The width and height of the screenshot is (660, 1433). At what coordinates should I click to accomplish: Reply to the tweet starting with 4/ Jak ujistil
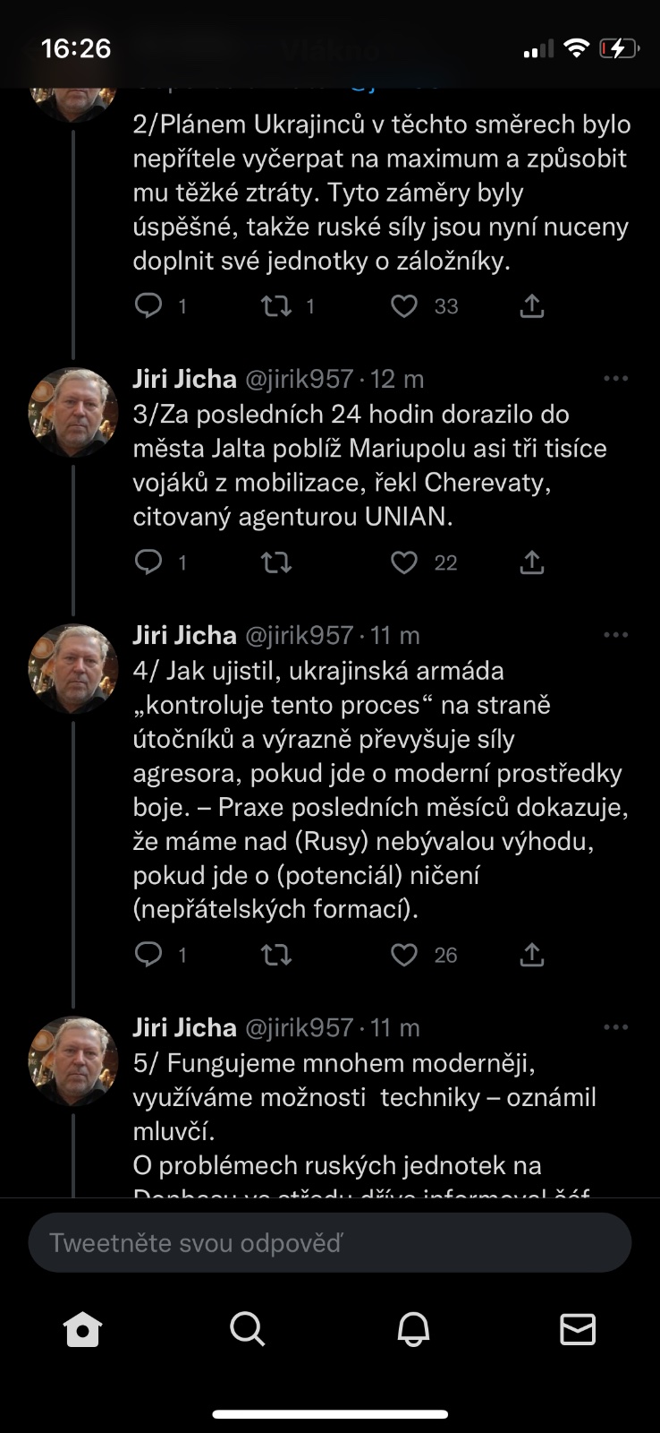(148, 955)
